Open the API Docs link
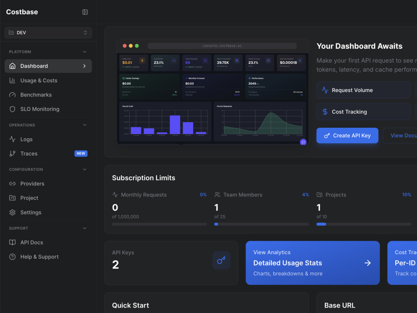Image resolution: width=417 pixels, height=313 pixels. pos(48,242)
